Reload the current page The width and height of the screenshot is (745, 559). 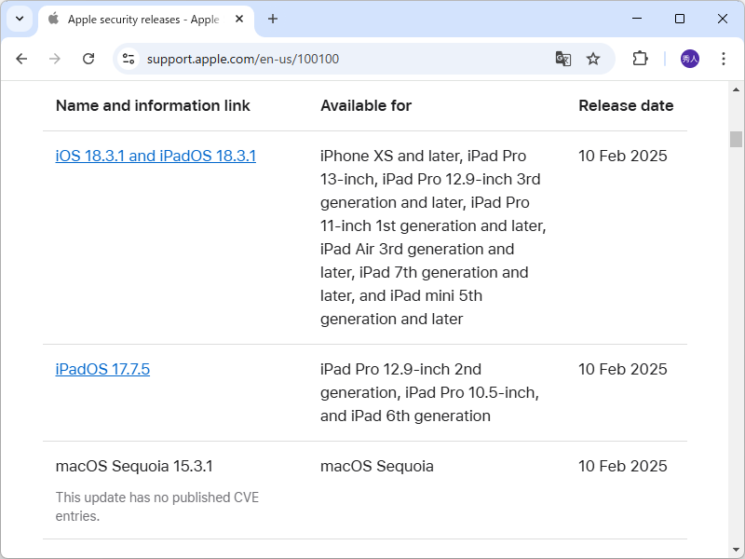click(88, 58)
